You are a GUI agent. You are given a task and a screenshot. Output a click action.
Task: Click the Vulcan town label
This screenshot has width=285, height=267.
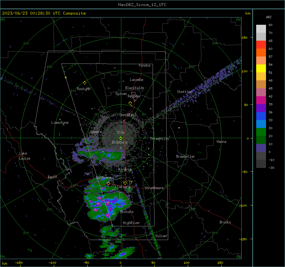pyautogui.click(x=161, y=236)
